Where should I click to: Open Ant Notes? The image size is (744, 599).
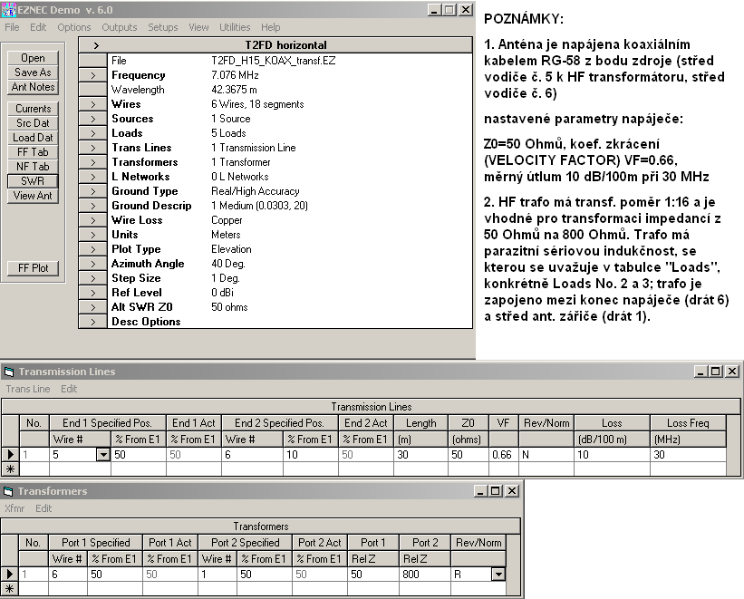click(x=33, y=87)
